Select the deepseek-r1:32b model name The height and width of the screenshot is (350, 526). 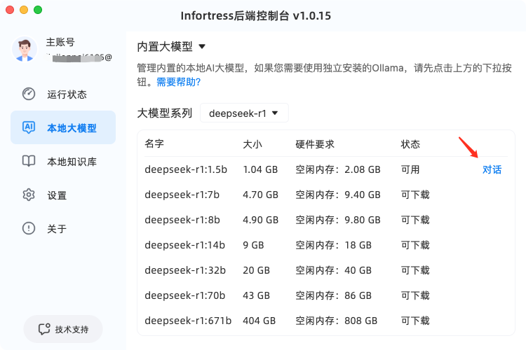pos(185,270)
